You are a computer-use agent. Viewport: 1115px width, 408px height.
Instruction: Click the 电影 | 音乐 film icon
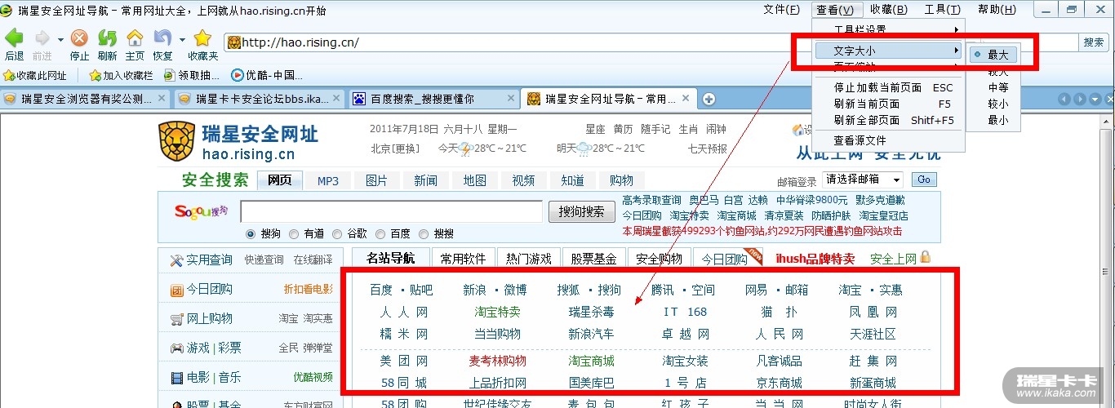[176, 378]
